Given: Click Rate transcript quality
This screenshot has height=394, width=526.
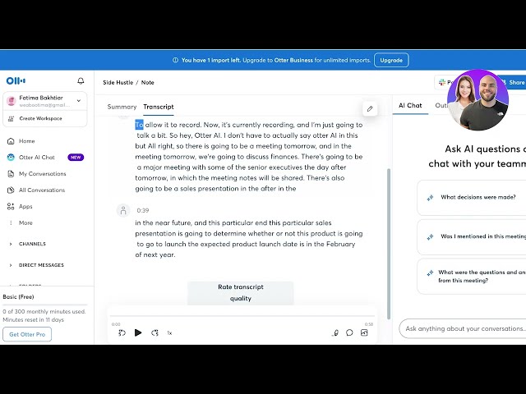Looking at the screenshot, I should click(241, 293).
